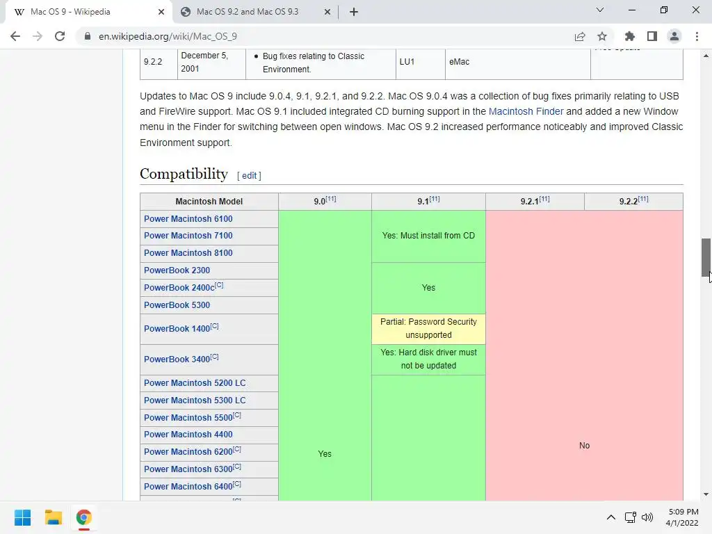This screenshot has width=712, height=534.
Task: Toggle the browser side panel
Action: [652, 36]
